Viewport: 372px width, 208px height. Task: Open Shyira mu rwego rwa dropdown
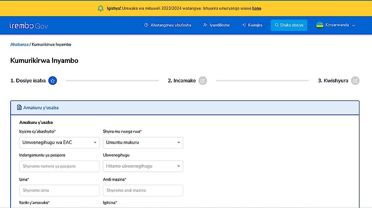142,142
